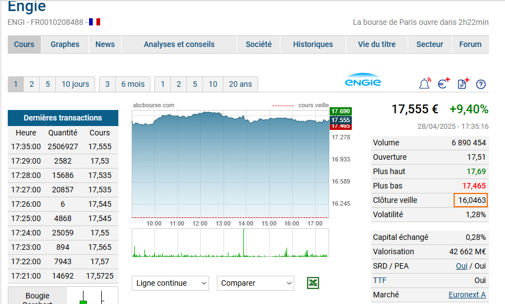Open the TTF link
Screen dimensions: 505x304
pyautogui.click(x=379, y=280)
